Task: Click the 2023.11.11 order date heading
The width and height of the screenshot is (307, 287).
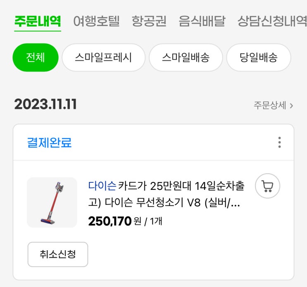Action: coord(45,104)
